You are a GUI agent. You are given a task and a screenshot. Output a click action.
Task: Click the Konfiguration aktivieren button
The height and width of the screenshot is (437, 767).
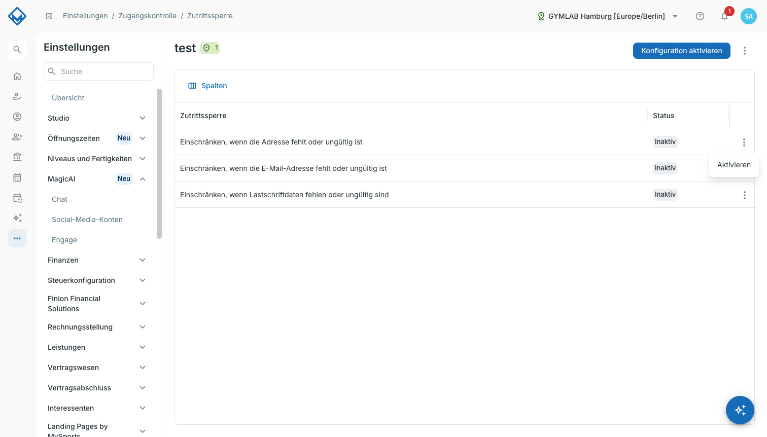tap(681, 51)
